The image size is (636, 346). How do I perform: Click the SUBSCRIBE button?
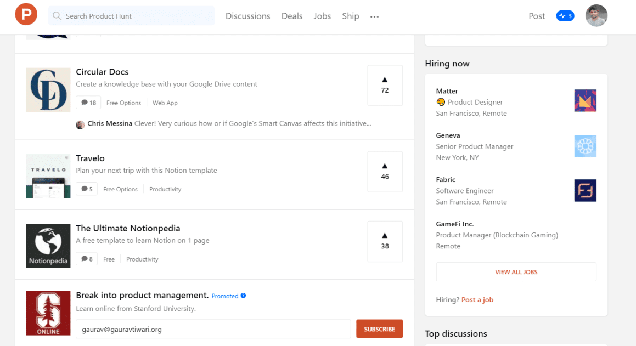[x=379, y=328]
